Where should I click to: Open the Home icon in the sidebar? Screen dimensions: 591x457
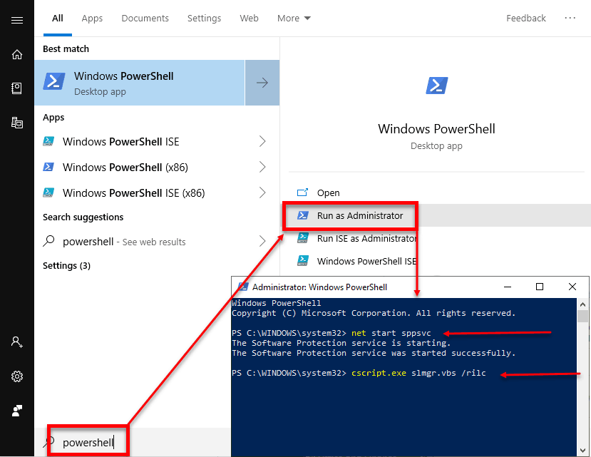pos(17,54)
